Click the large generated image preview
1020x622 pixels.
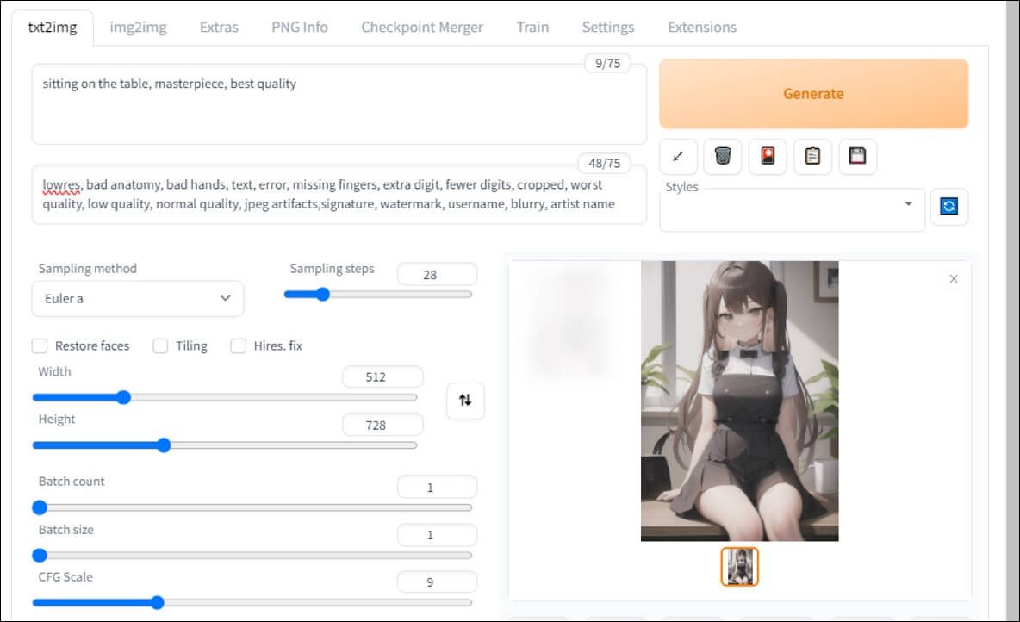coord(740,401)
